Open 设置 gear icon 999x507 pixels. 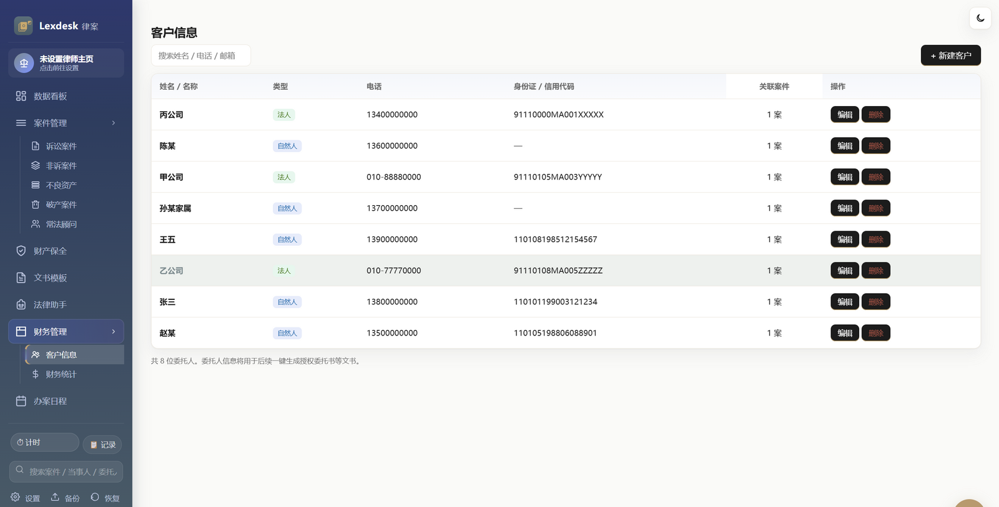tap(15, 497)
